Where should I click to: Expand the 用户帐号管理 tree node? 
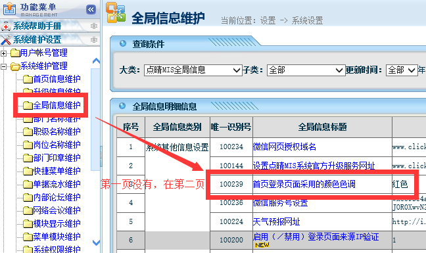[3, 53]
